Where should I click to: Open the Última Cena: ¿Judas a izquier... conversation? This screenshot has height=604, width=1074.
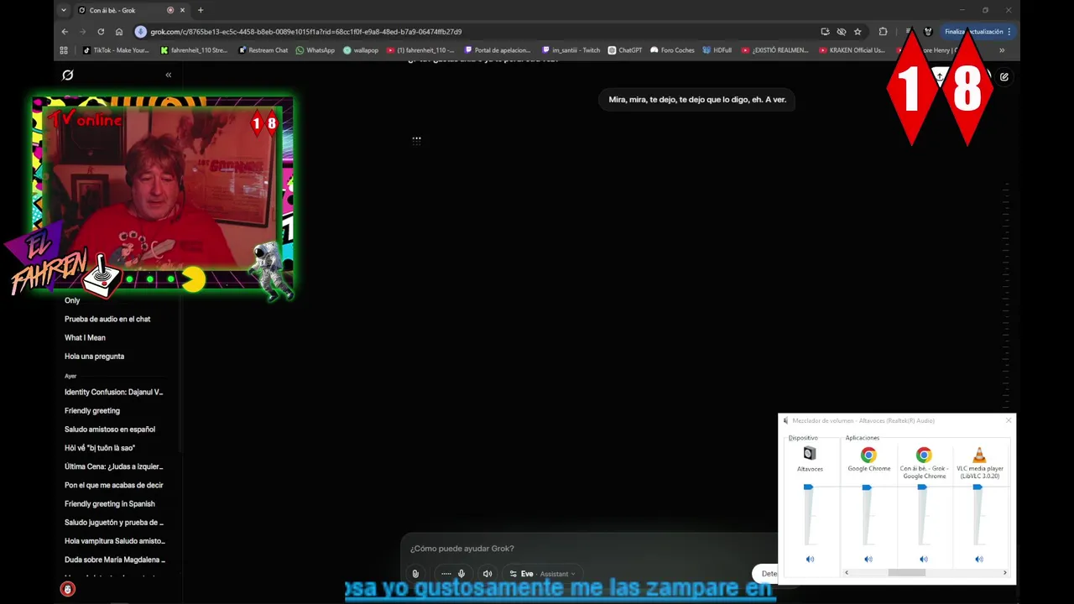[x=113, y=466]
